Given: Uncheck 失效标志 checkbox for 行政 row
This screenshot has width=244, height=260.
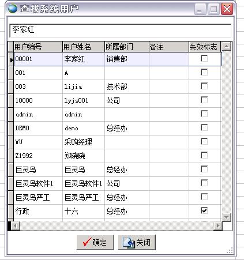Looking at the screenshot, I should pos(204,210).
